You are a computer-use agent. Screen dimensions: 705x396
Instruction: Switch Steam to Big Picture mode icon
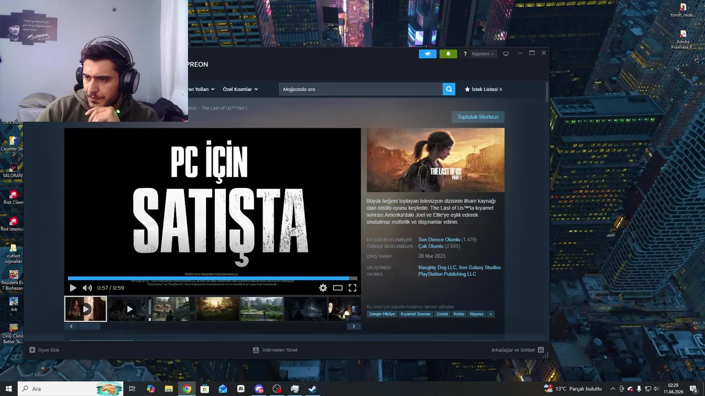pyautogui.click(x=506, y=54)
